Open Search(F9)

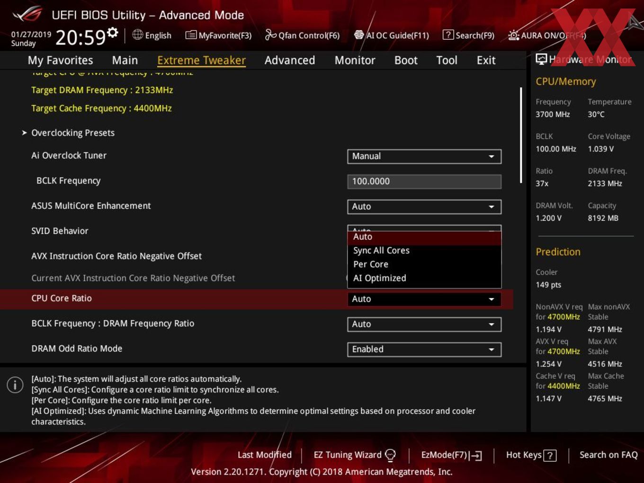468,35
